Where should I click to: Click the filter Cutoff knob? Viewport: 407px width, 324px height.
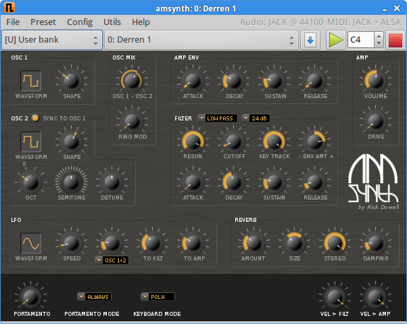[233, 142]
